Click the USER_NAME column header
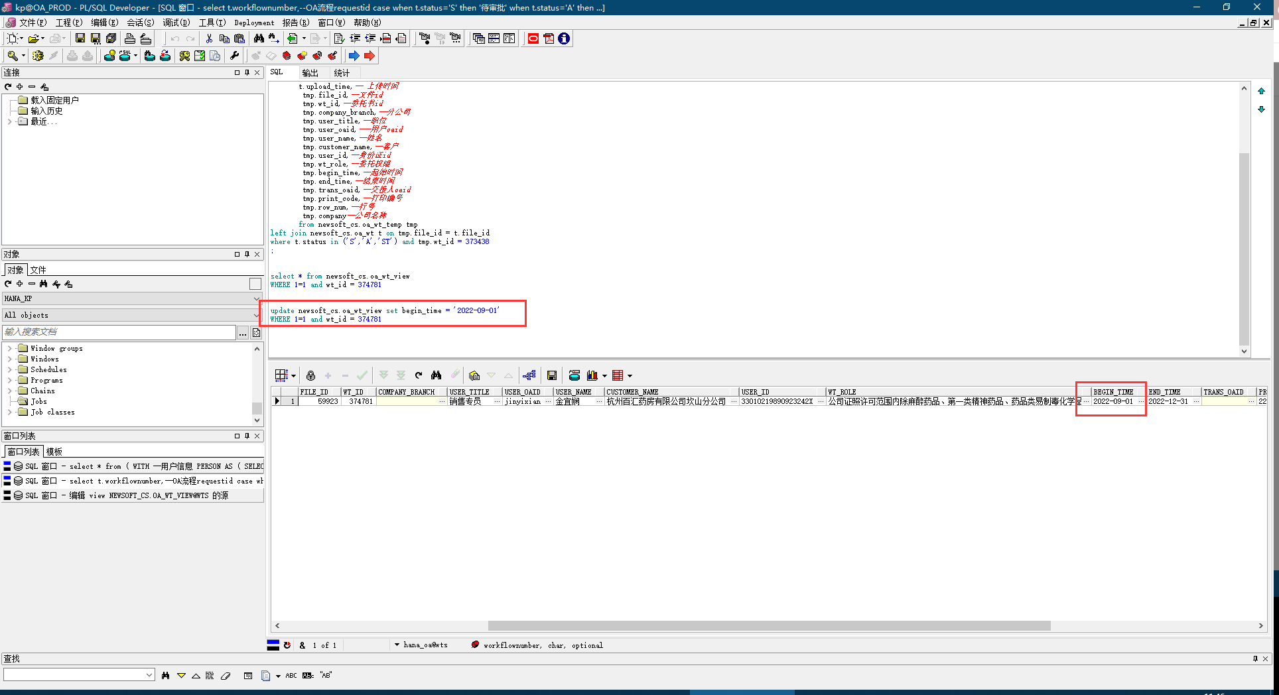The image size is (1279, 695). tap(578, 392)
